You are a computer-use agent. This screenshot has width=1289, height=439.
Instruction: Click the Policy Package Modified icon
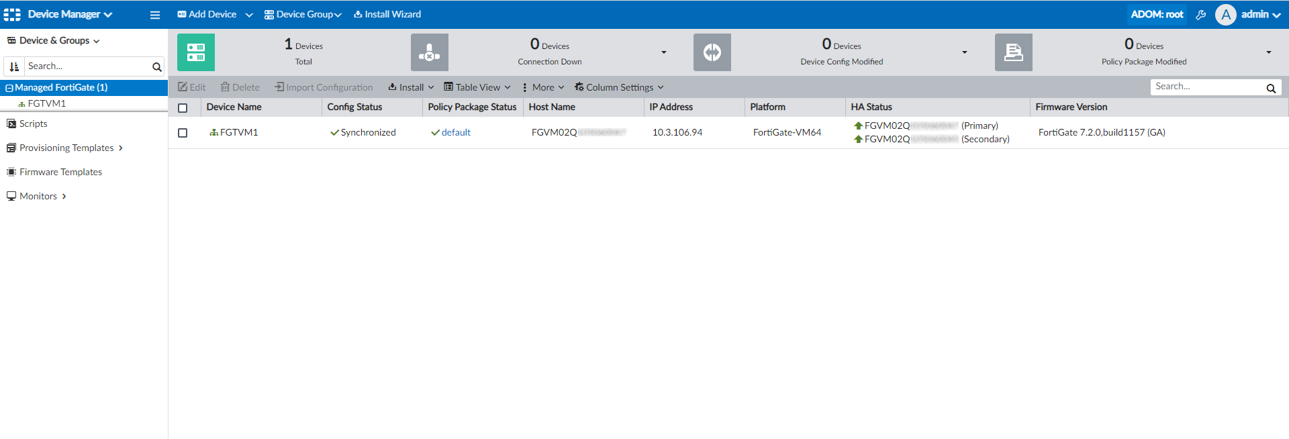pyautogui.click(x=1014, y=52)
